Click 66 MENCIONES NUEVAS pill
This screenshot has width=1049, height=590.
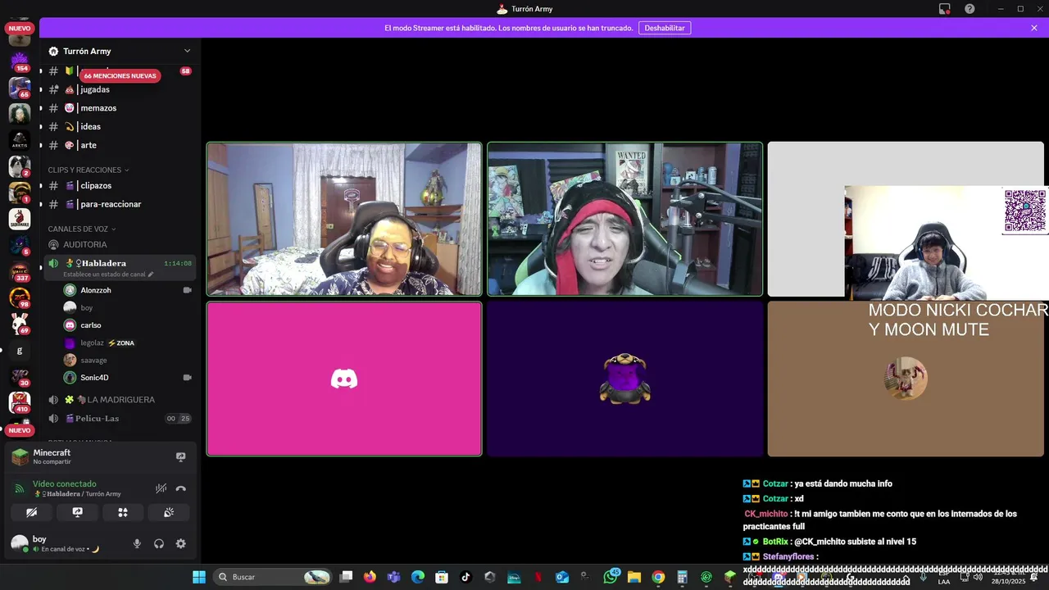tap(120, 75)
